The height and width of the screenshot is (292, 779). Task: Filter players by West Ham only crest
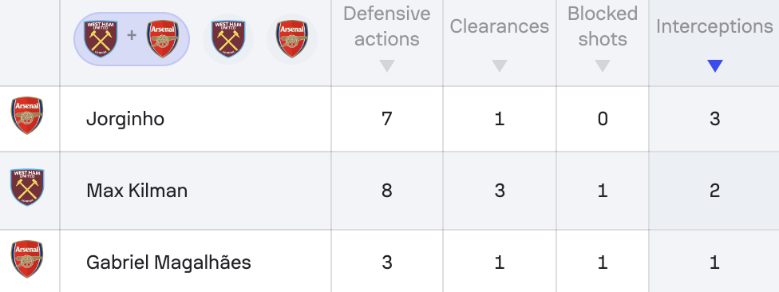(x=228, y=39)
